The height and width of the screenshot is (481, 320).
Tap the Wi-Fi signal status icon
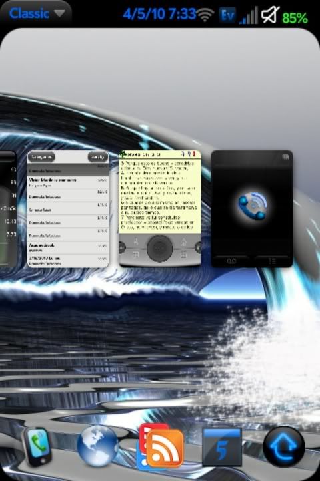[205, 15]
